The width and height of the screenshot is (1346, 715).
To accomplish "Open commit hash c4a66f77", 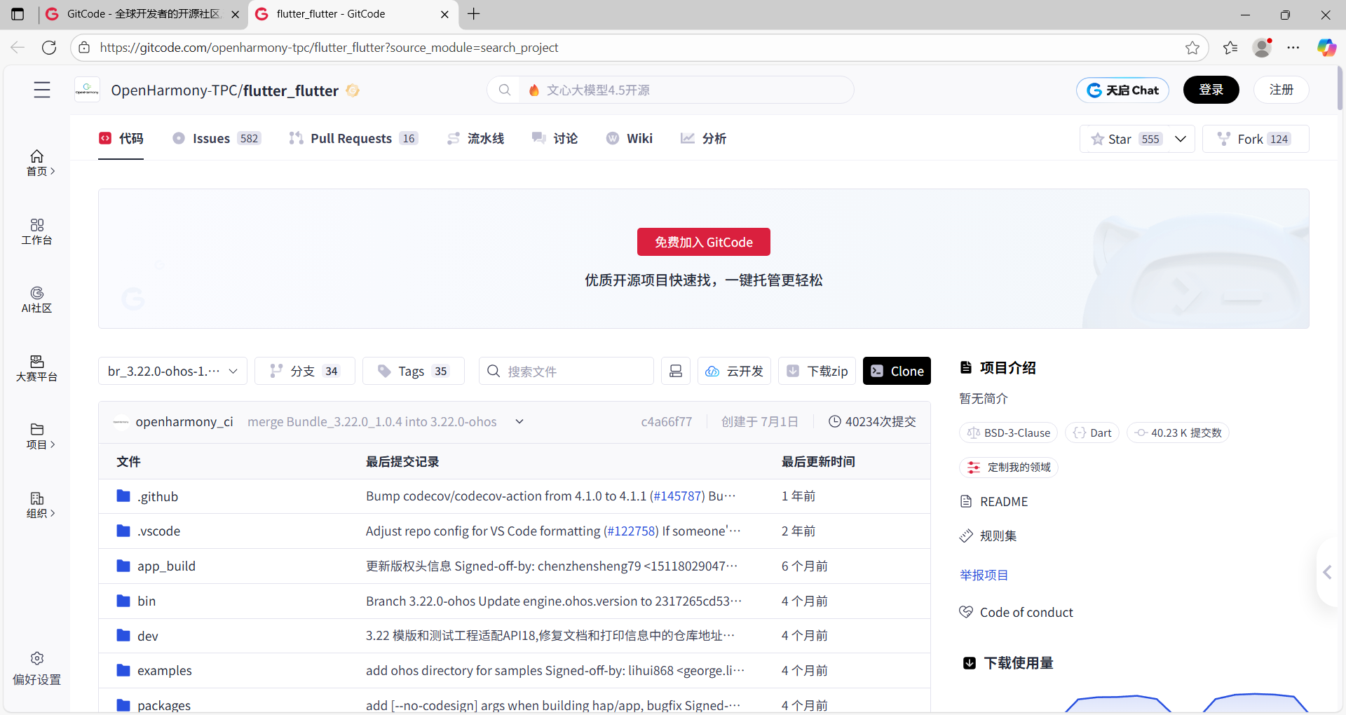I will [x=666, y=421].
